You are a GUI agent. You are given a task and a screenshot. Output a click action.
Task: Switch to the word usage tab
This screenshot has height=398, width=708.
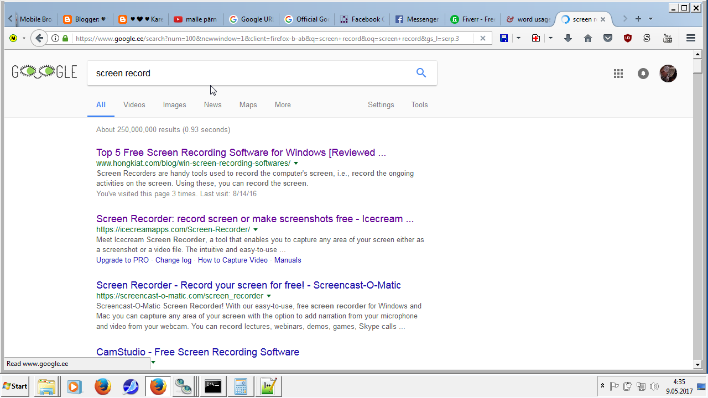click(x=528, y=19)
